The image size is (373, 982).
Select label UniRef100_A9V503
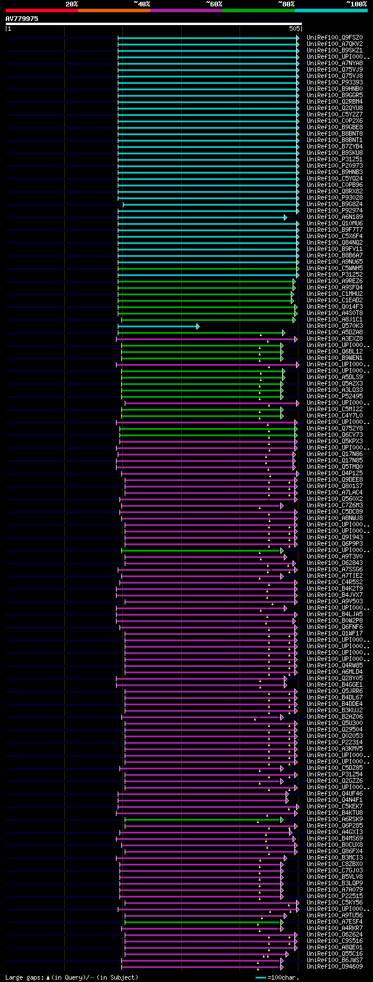pos(335,601)
